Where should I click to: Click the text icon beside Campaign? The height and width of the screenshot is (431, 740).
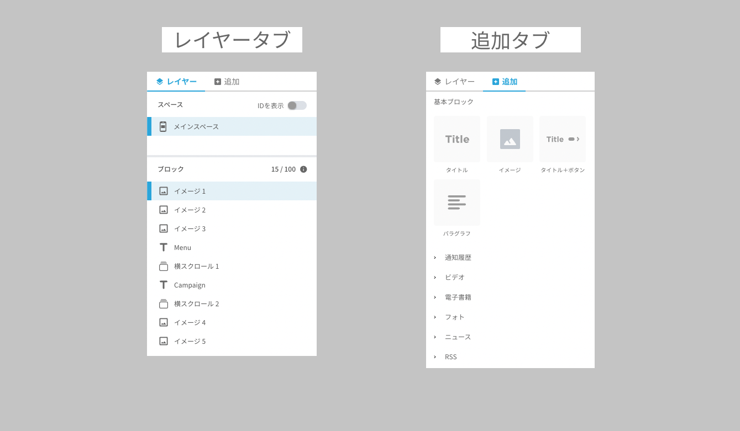pyautogui.click(x=164, y=285)
